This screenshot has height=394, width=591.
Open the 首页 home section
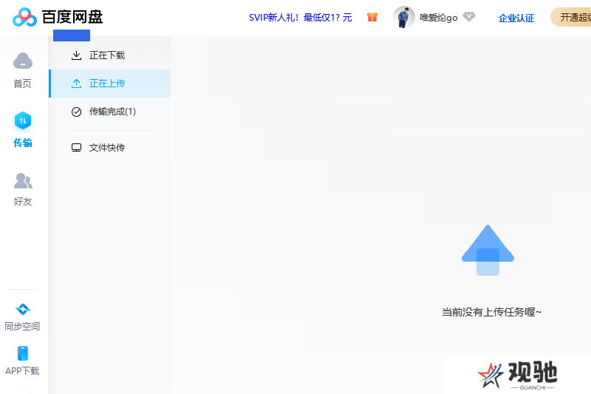tap(23, 70)
